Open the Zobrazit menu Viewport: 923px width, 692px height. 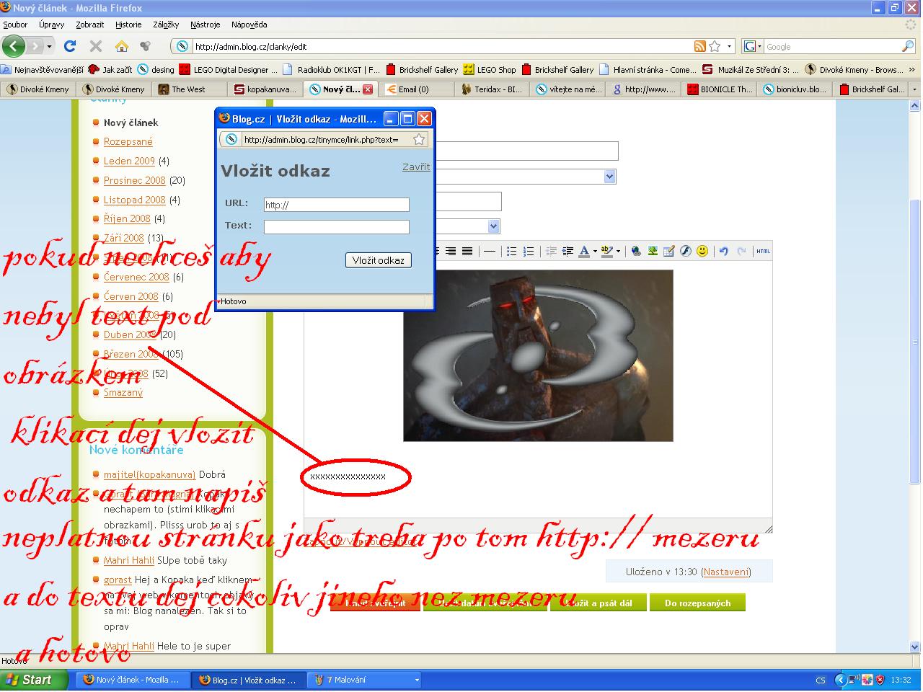coord(90,25)
